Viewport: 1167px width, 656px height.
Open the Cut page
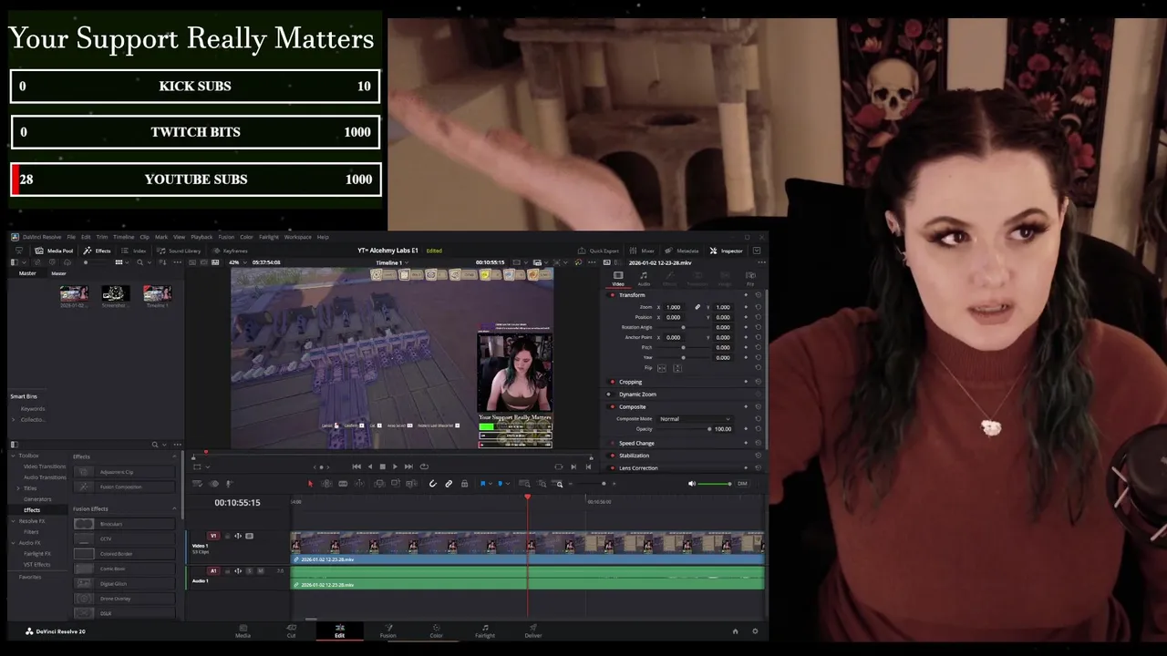[x=291, y=630]
